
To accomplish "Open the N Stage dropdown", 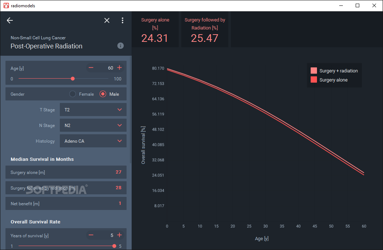I will point(93,125).
